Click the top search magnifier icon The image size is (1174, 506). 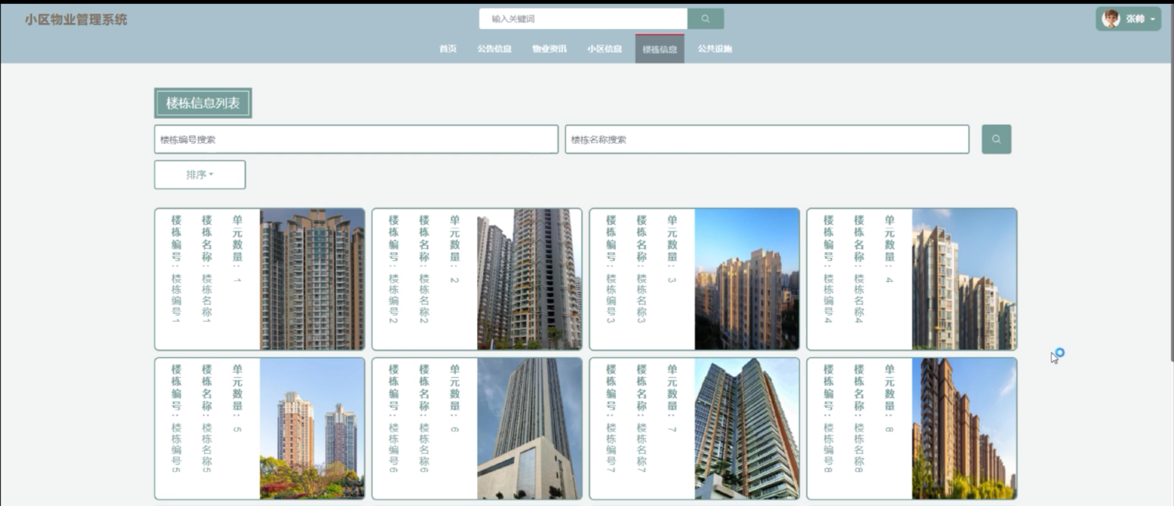tap(705, 19)
